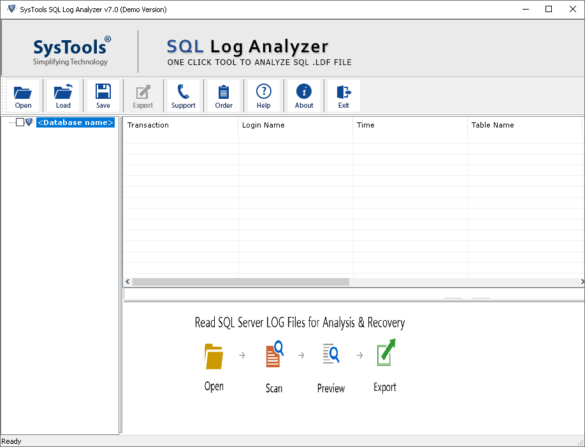Select the Database name tree item
Viewport: 585px width, 447px height.
[x=75, y=122]
